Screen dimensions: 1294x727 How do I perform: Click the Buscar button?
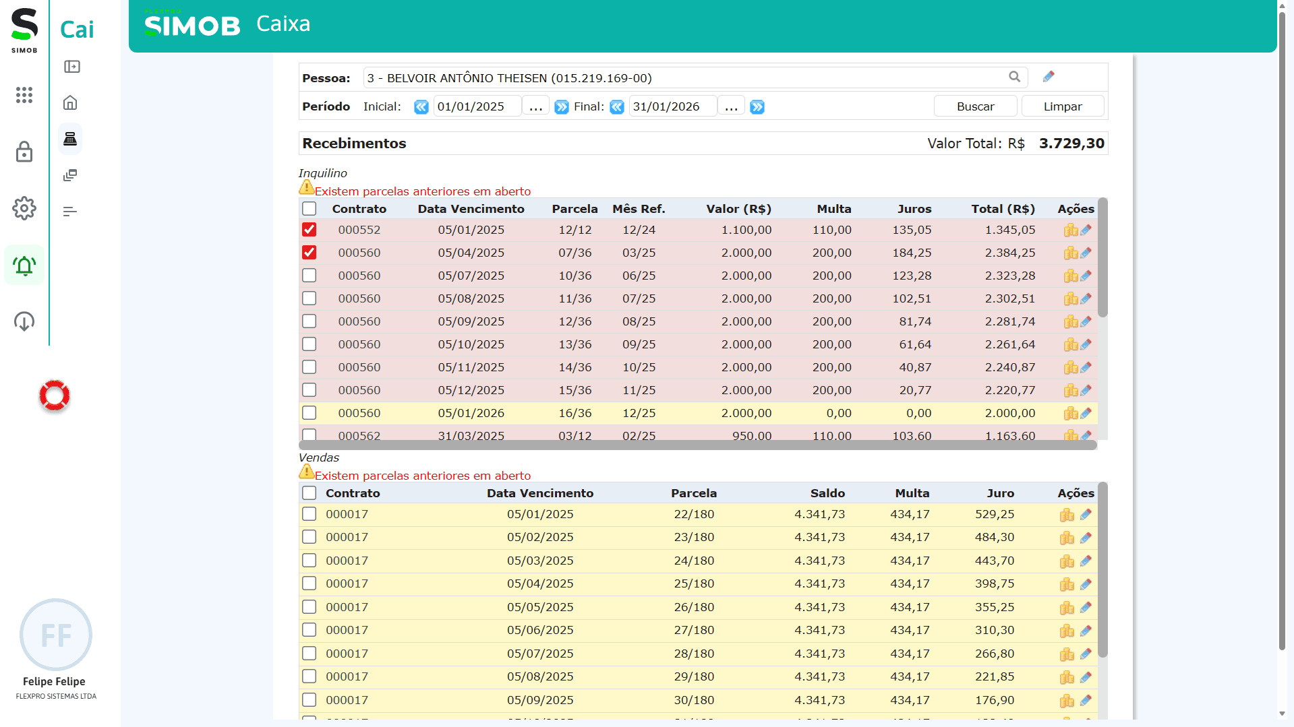(975, 106)
